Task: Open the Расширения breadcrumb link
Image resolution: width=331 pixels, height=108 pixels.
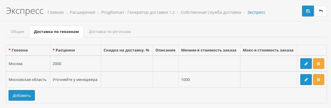Action: [83, 12]
